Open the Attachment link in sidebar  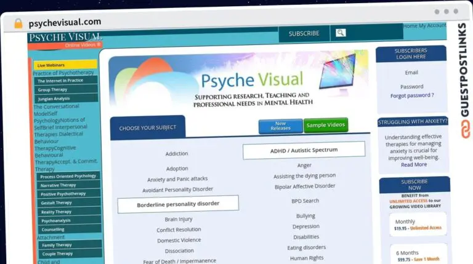51,237
